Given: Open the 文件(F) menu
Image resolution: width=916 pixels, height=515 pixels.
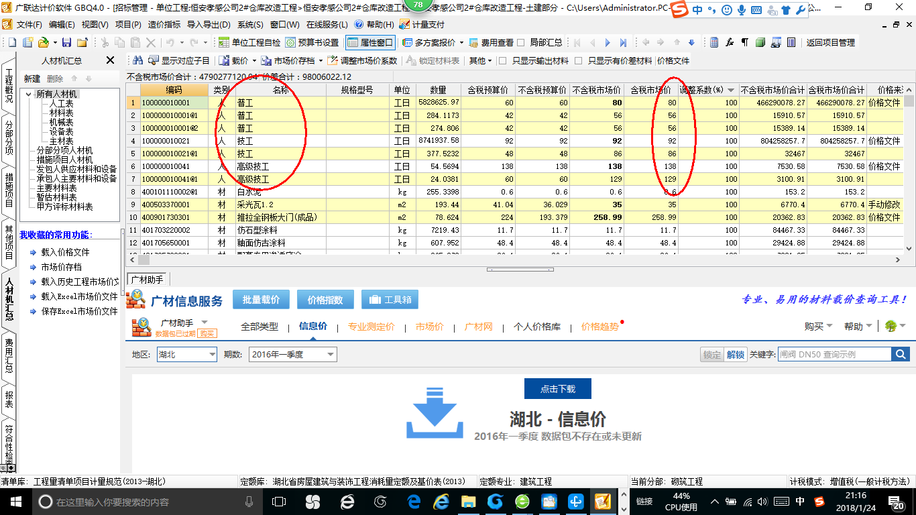Looking at the screenshot, I should (x=30, y=25).
